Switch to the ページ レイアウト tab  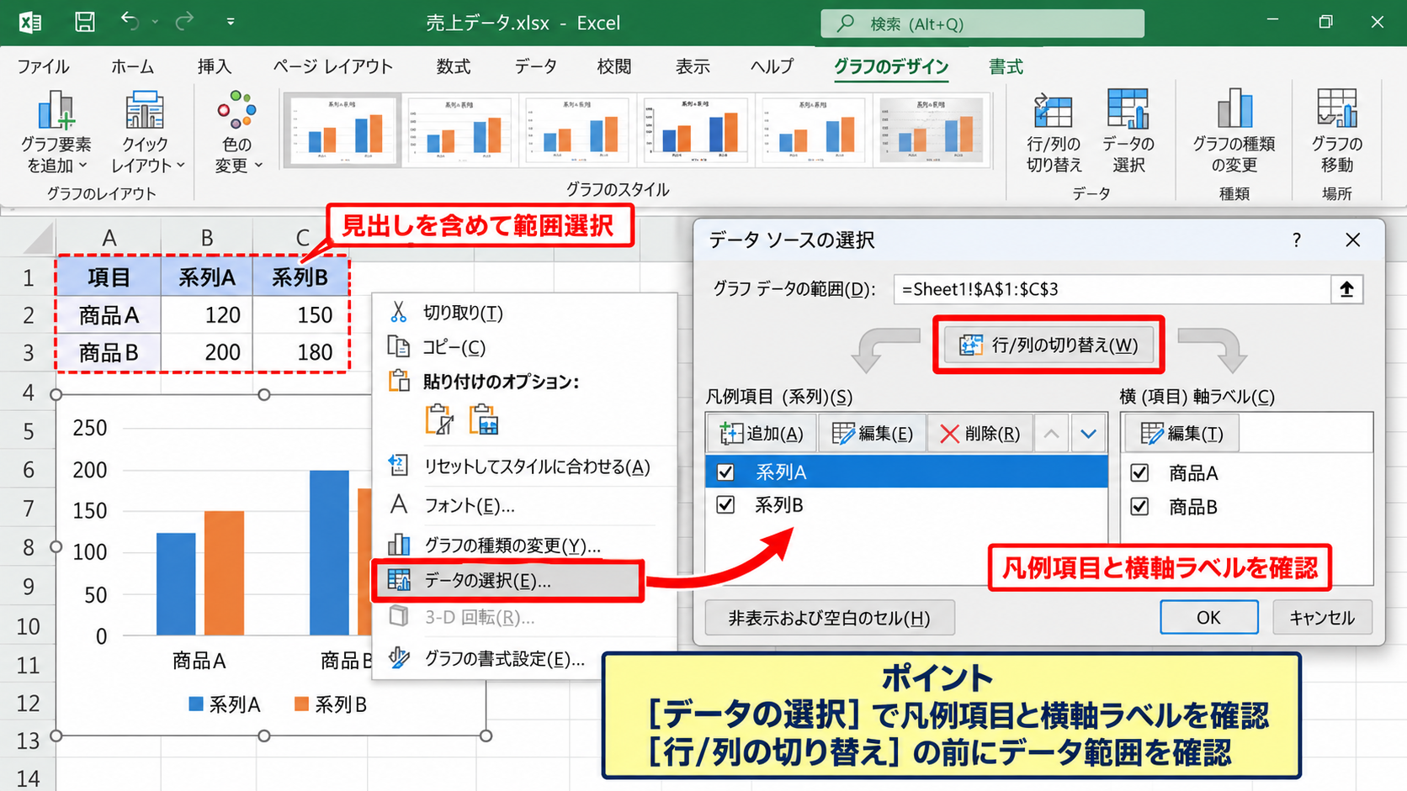[332, 66]
